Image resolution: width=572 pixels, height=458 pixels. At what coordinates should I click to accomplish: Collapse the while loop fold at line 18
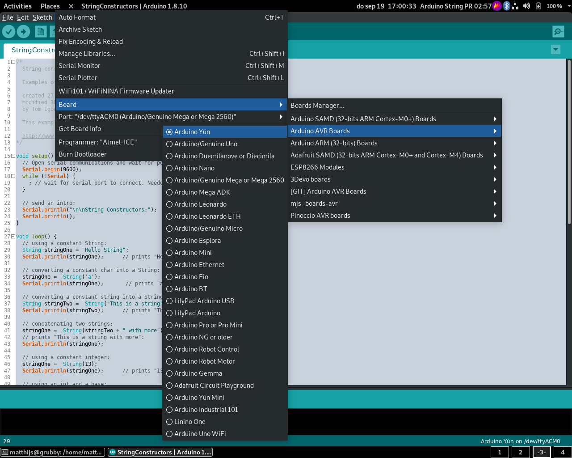[x=13, y=176]
